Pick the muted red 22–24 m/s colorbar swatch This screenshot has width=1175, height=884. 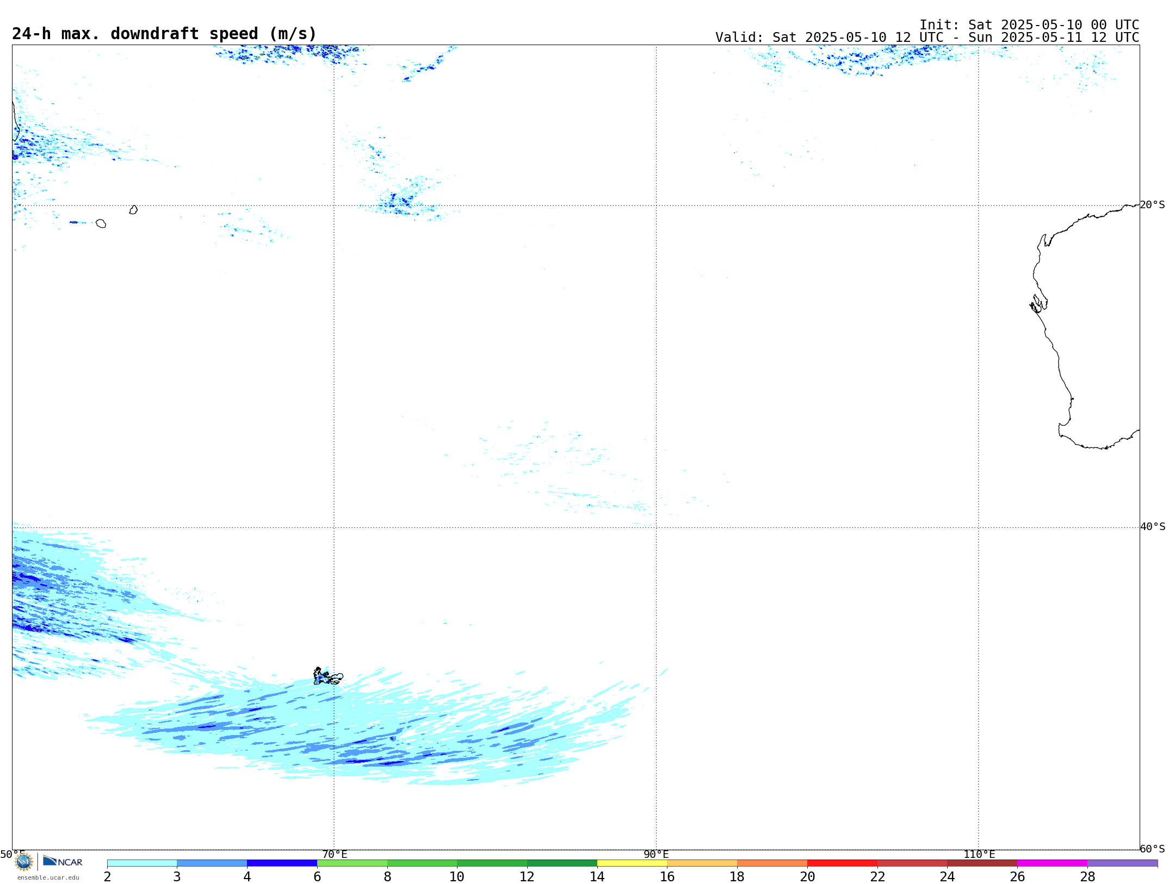coord(912,863)
